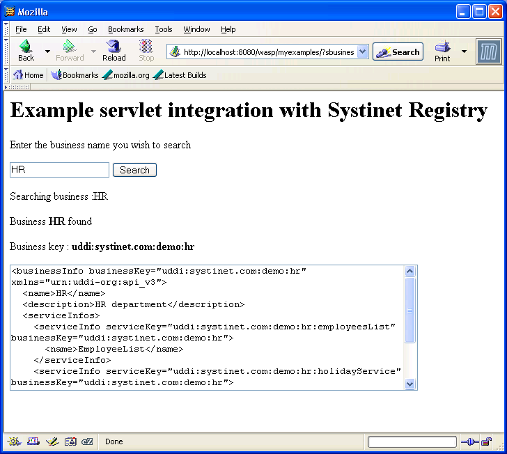Maximize the Mozilla window
507x454 pixels.
479,12
